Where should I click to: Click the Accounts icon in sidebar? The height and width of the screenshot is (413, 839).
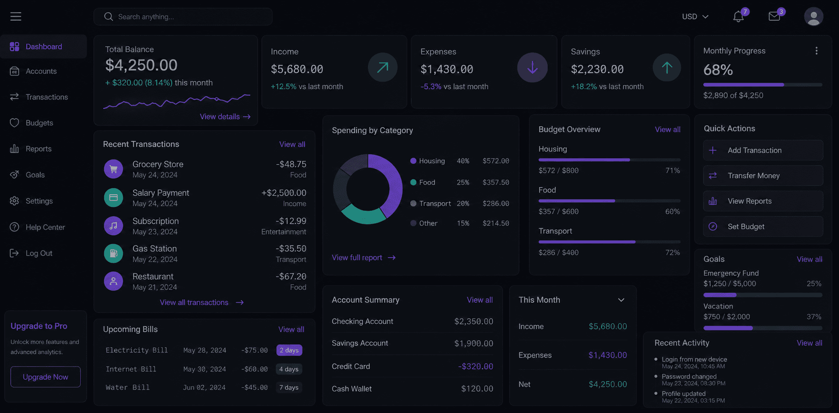click(15, 71)
